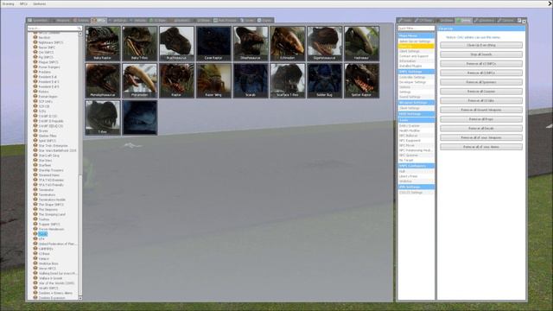
Task: Select the Health Modifier tool
Action: coord(416,130)
